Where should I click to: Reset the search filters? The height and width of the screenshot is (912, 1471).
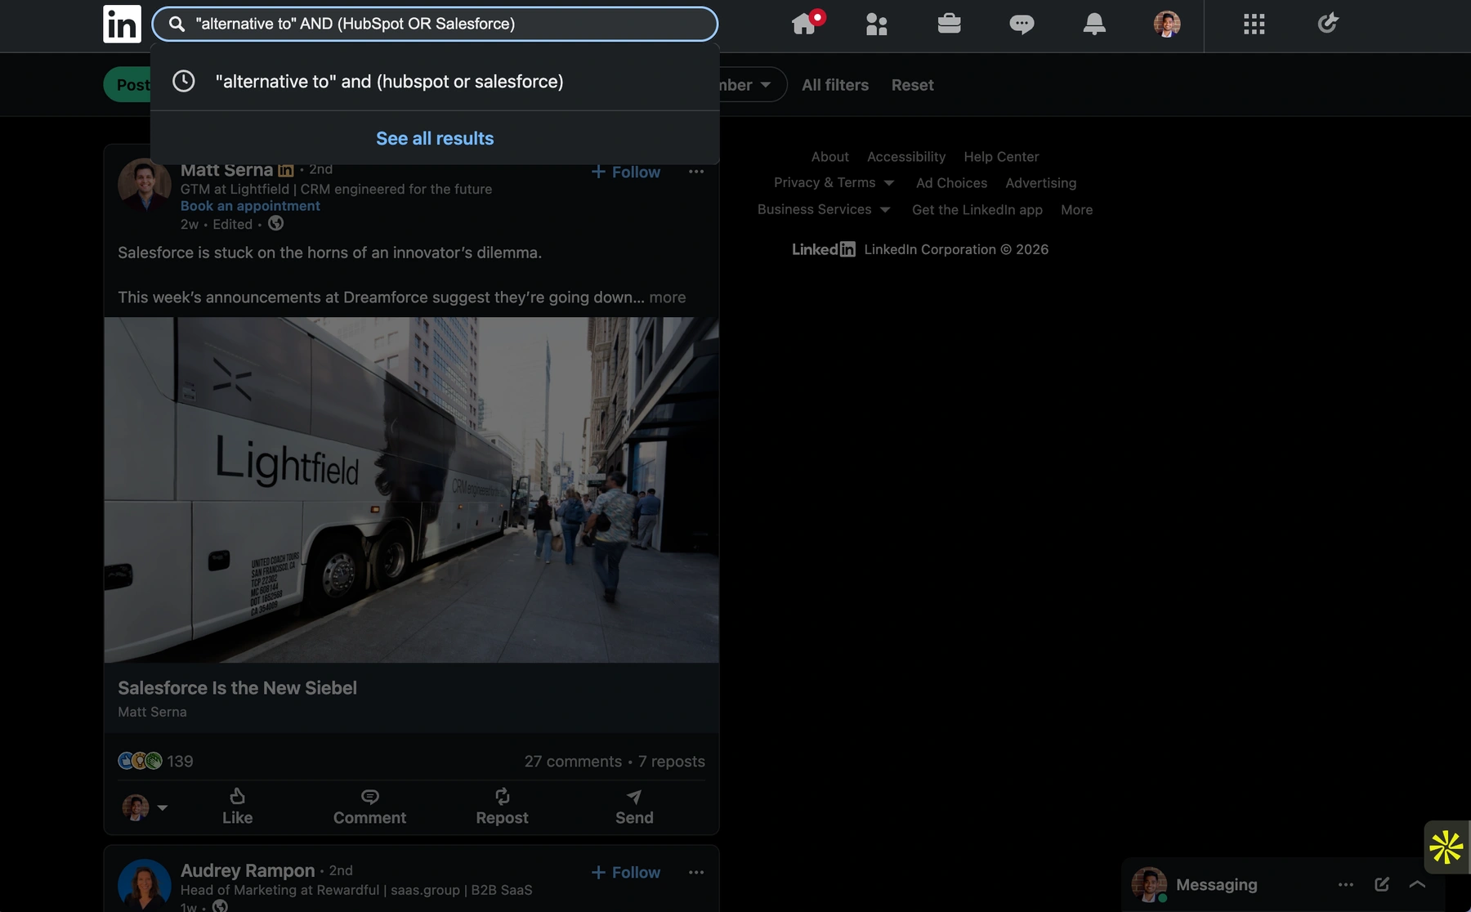pyautogui.click(x=912, y=85)
